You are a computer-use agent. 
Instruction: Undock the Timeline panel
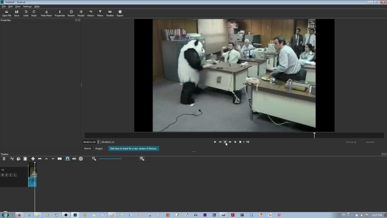point(383,154)
